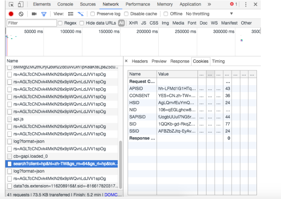Screen dimensions: 281x199
Task: Open the No throttling dropdown
Action: point(209,14)
